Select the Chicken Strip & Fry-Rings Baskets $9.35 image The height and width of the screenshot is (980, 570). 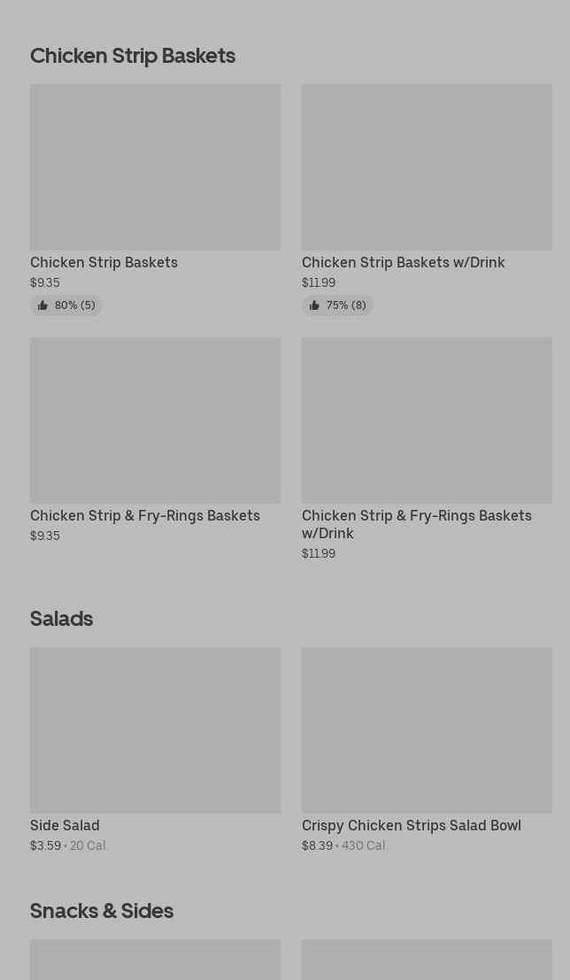pos(155,420)
